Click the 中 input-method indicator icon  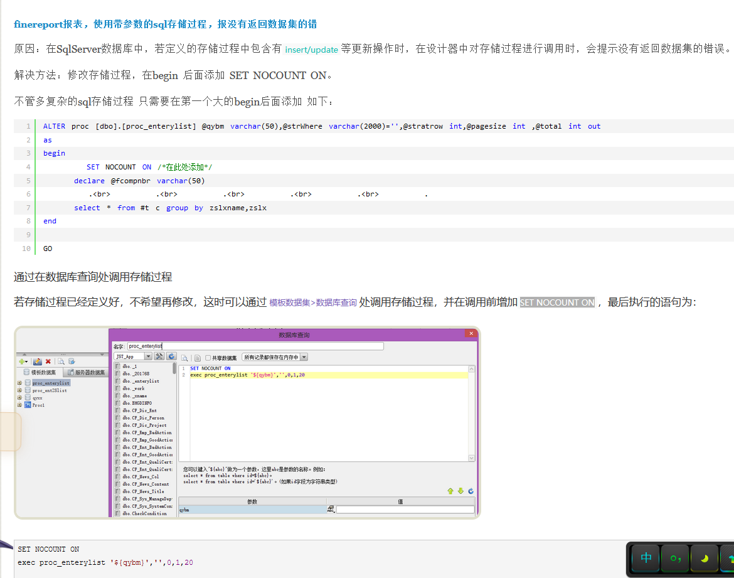pyautogui.click(x=646, y=558)
